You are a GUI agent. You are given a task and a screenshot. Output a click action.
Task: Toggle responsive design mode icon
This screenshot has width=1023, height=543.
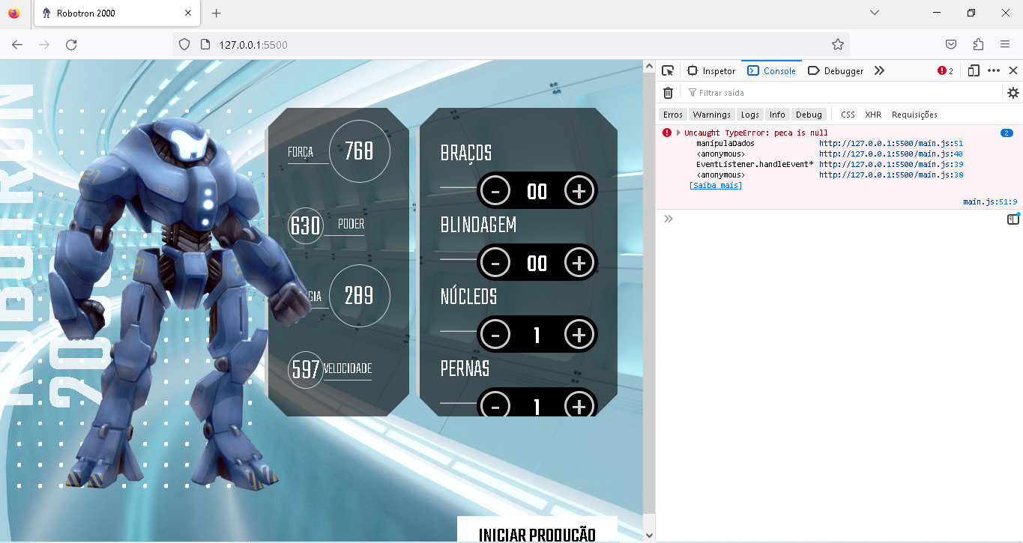[x=974, y=70]
